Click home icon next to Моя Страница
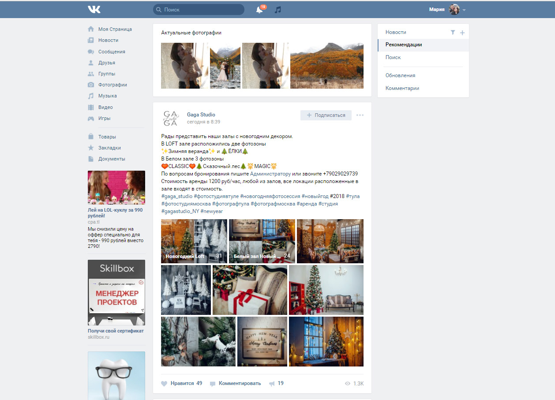This screenshot has height=400, width=555. [x=91, y=29]
